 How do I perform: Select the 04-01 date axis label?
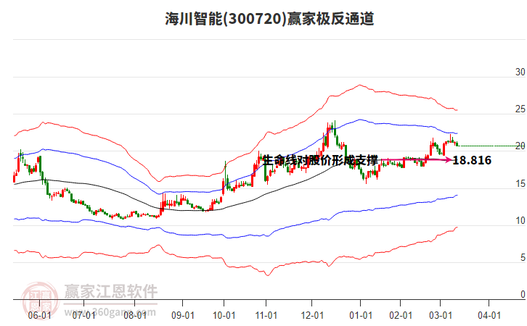click(x=489, y=315)
